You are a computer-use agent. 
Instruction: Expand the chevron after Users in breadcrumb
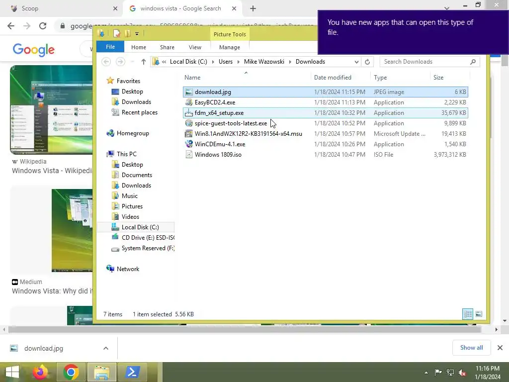coord(238,62)
